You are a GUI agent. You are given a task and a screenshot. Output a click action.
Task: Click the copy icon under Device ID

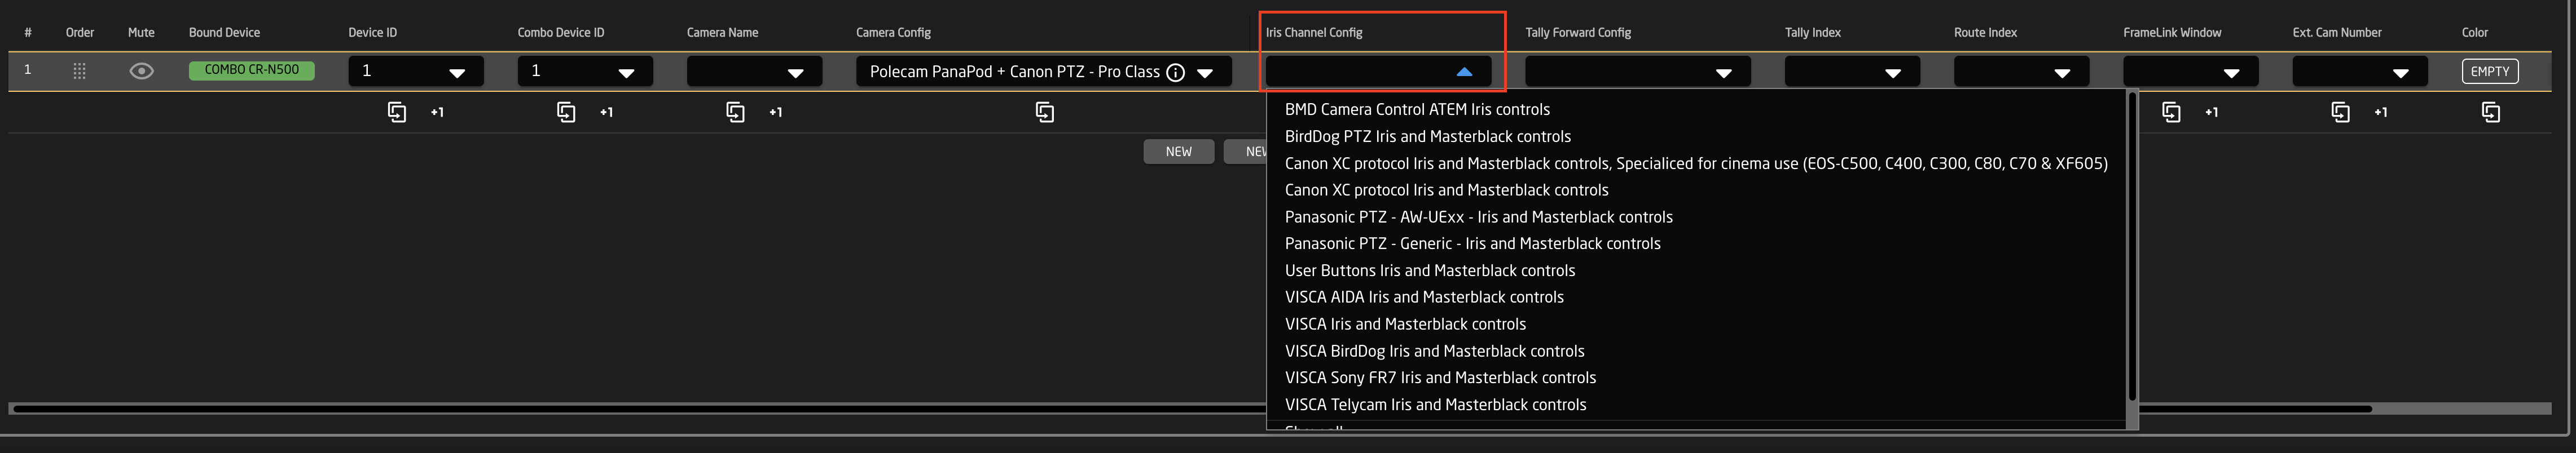[x=397, y=112]
